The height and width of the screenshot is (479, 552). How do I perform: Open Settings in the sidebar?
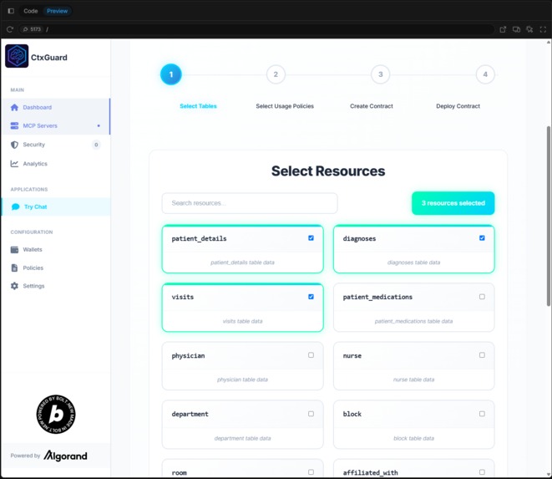56,286
